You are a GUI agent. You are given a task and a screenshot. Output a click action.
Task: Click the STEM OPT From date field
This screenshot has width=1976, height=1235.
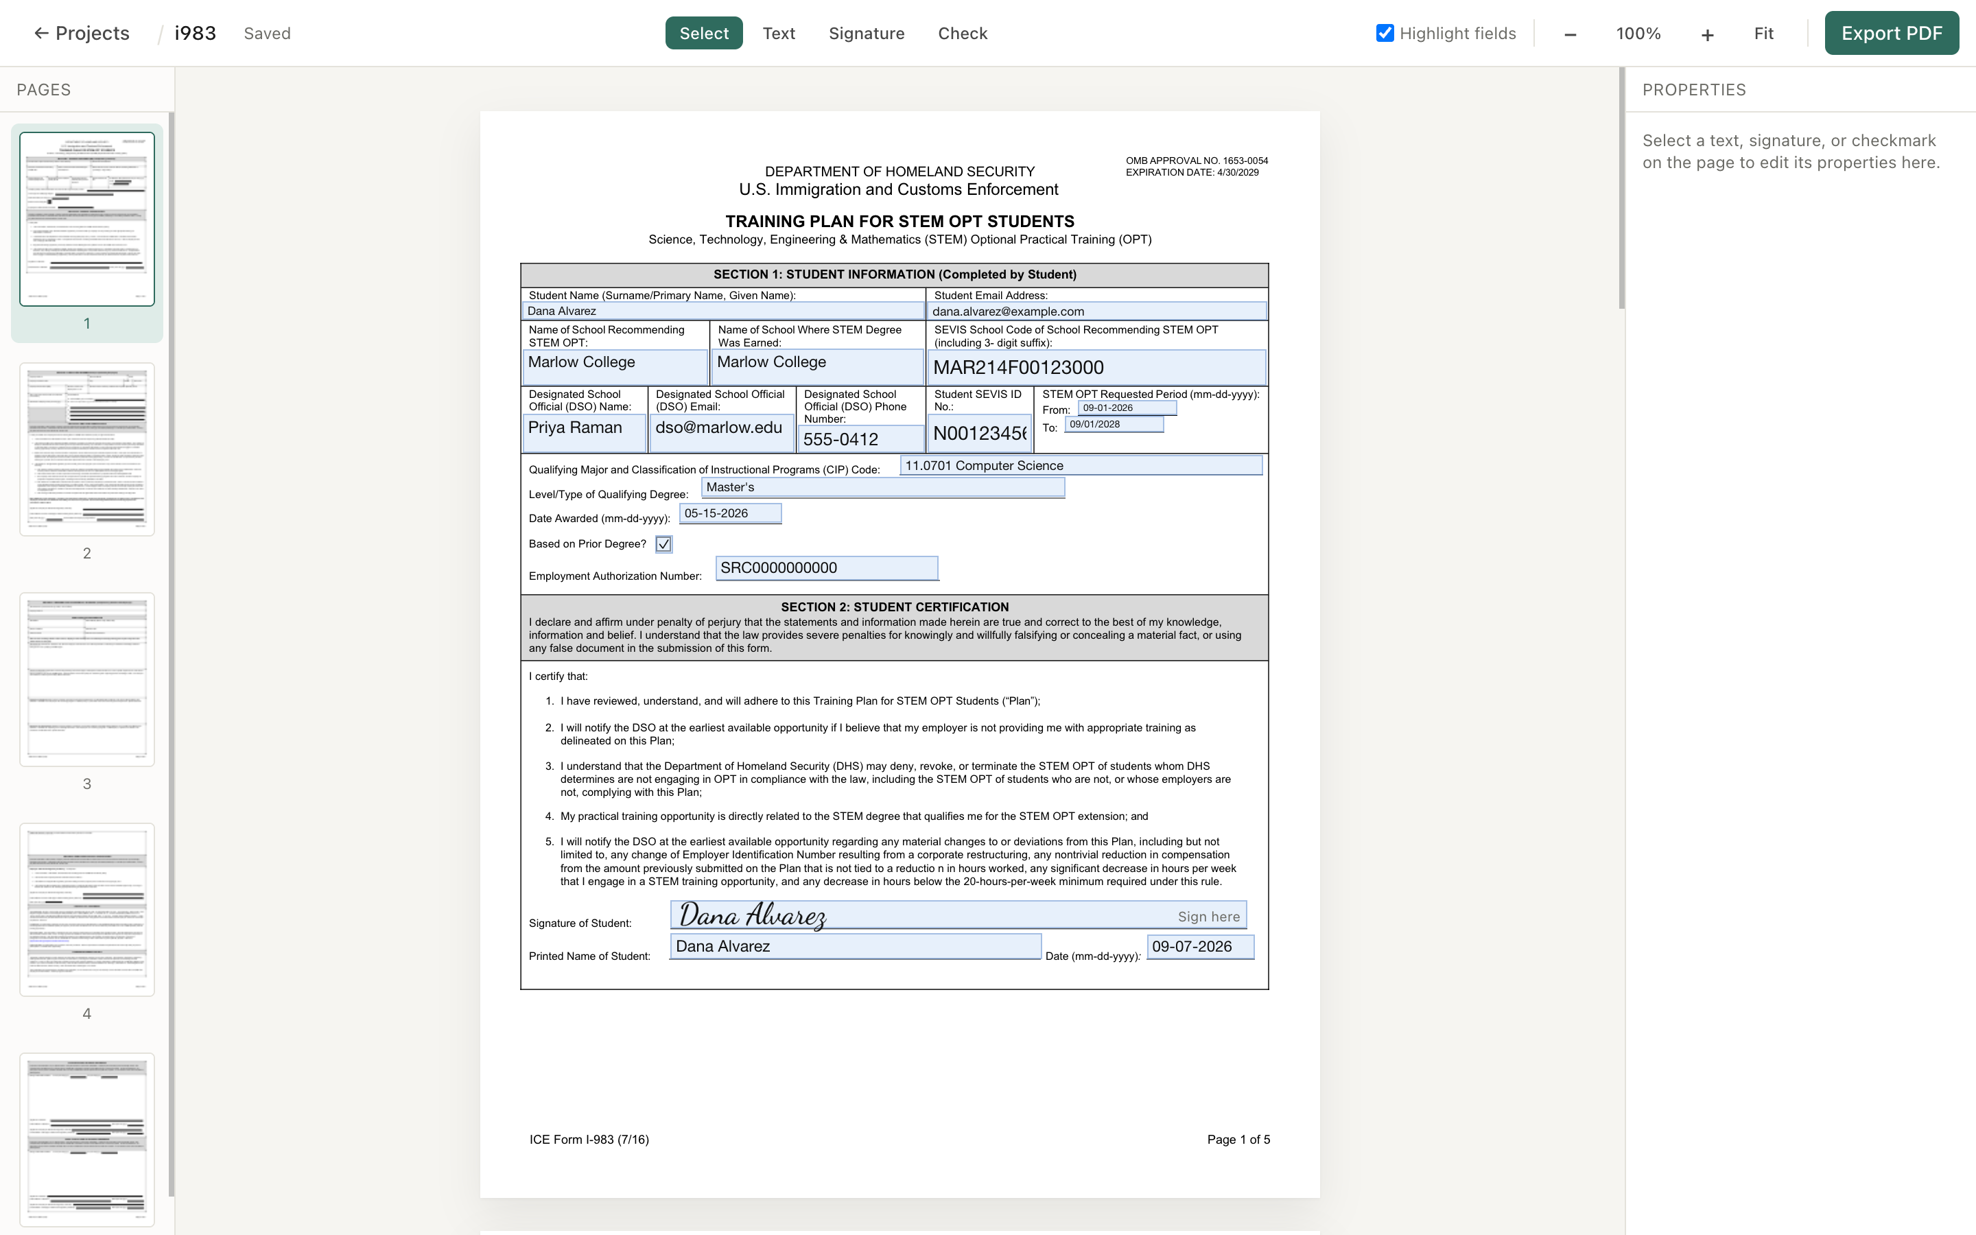coord(1127,408)
